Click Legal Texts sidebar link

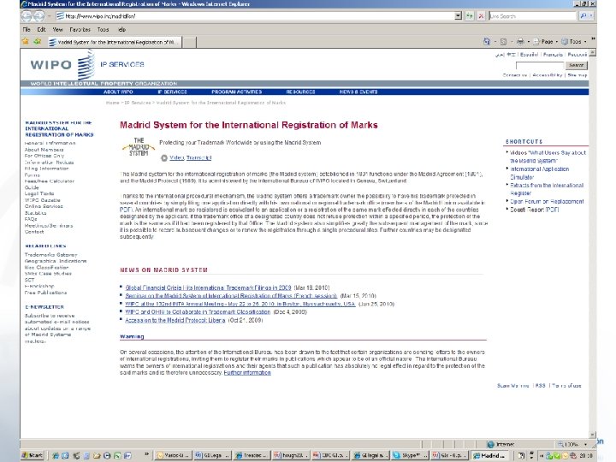39,193
